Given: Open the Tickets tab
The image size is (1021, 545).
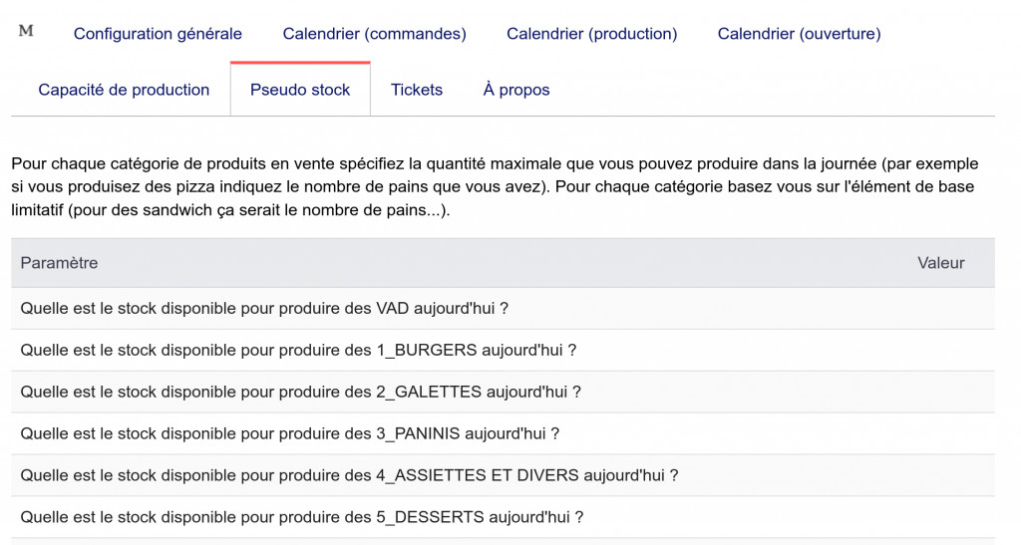Looking at the screenshot, I should point(417,90).
